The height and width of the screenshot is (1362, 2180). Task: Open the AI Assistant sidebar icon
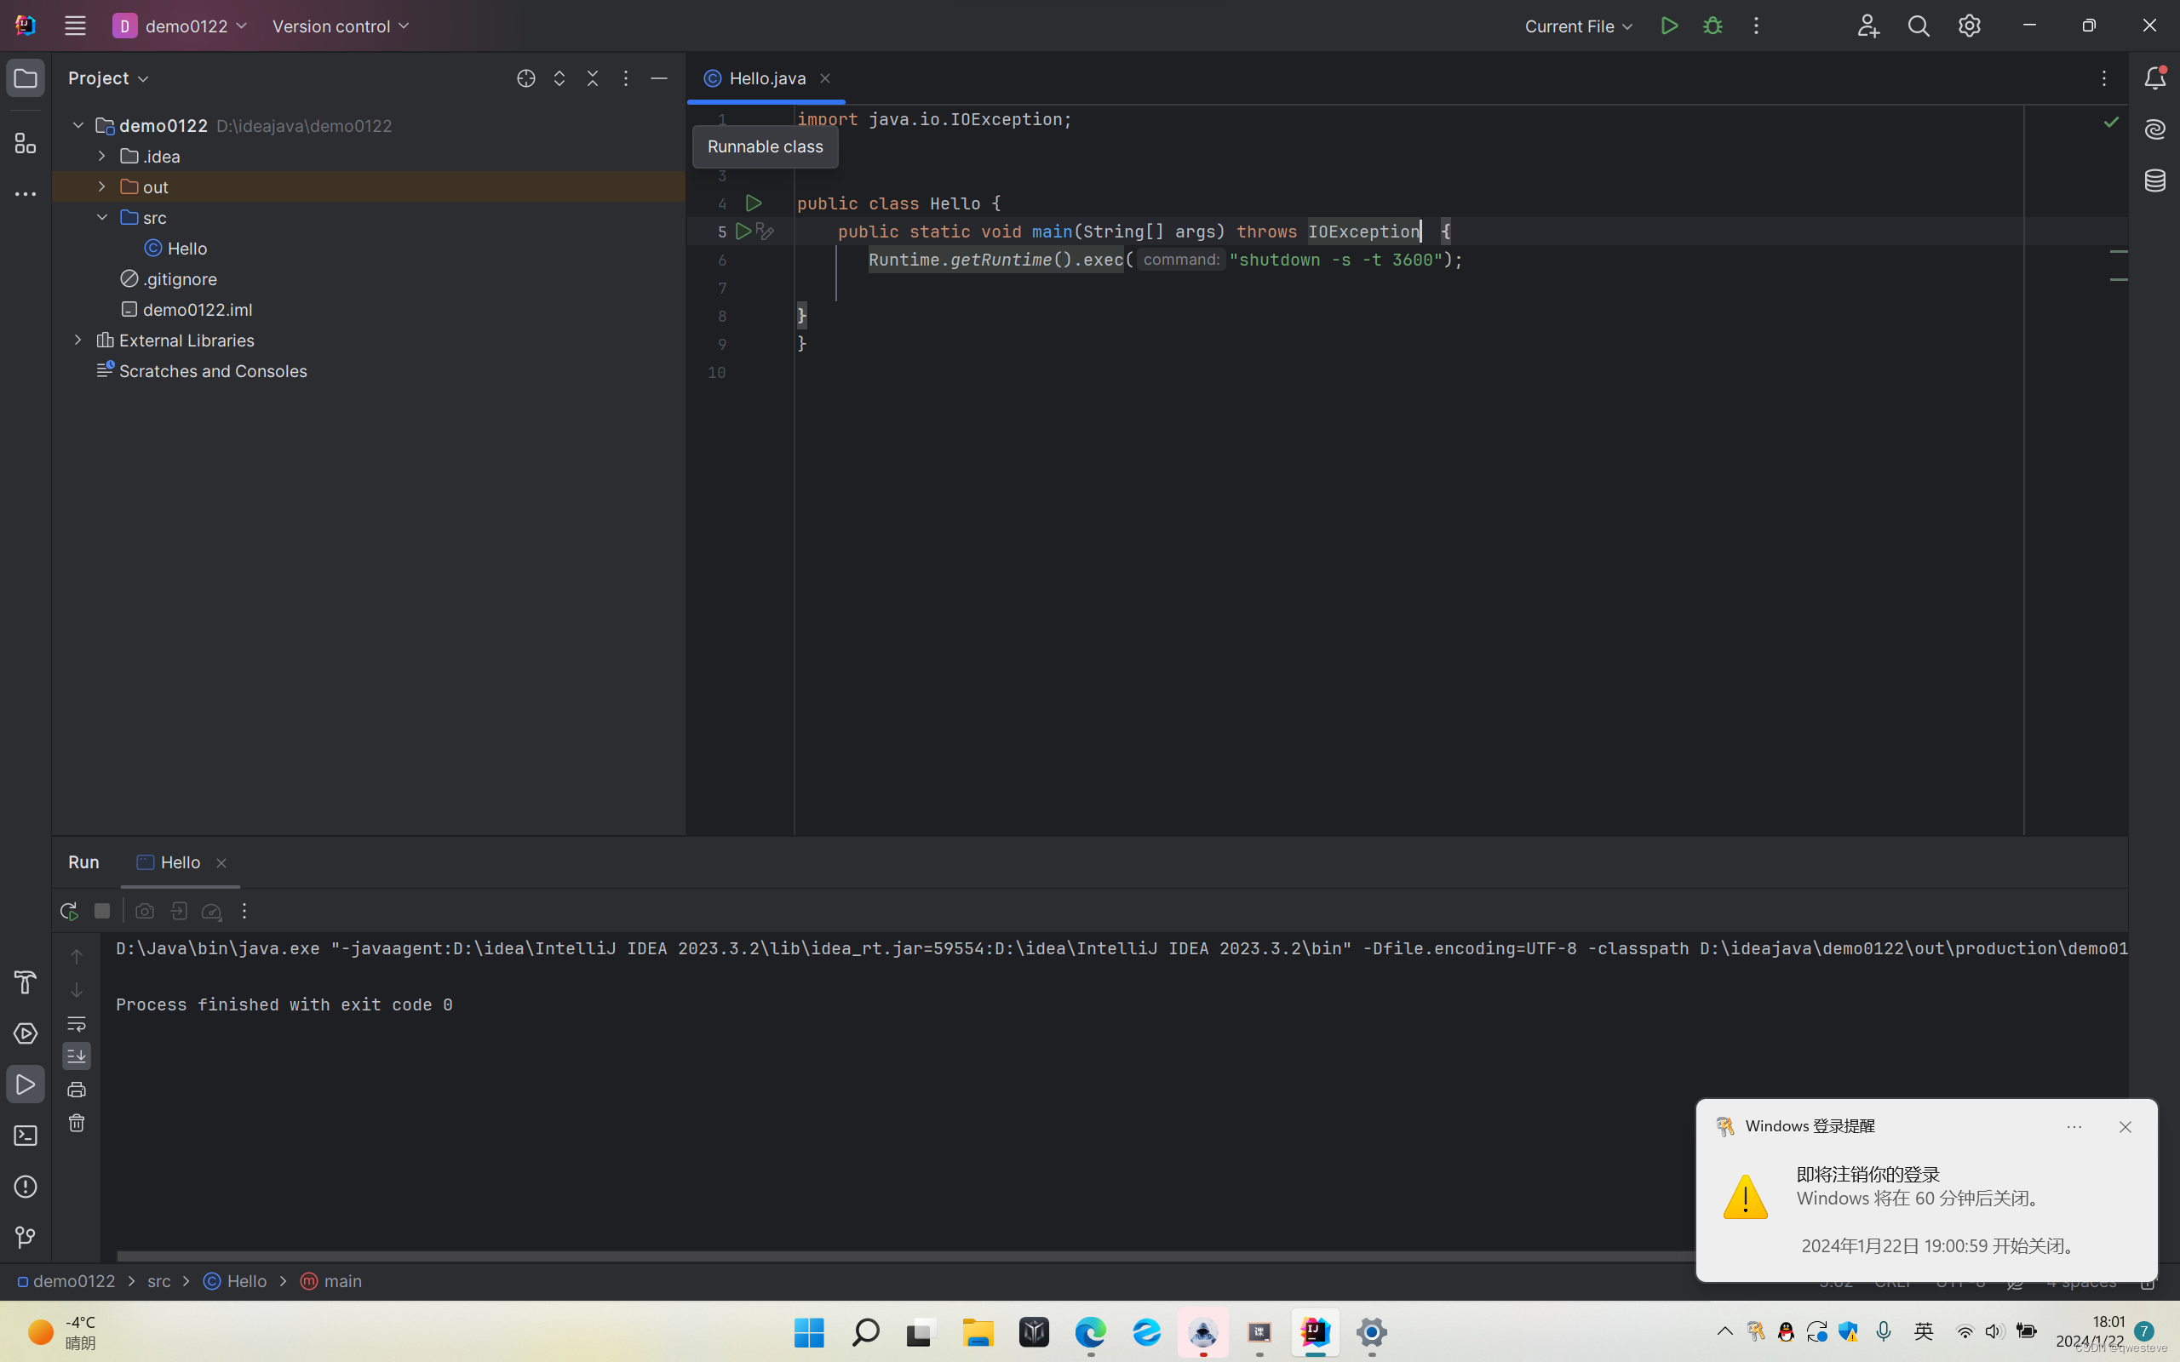coord(2154,129)
